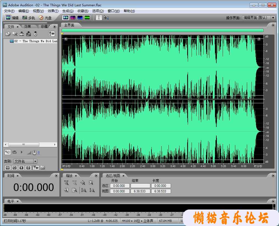Select the spectral pan display icon
279x226 pixels.
point(80,17)
